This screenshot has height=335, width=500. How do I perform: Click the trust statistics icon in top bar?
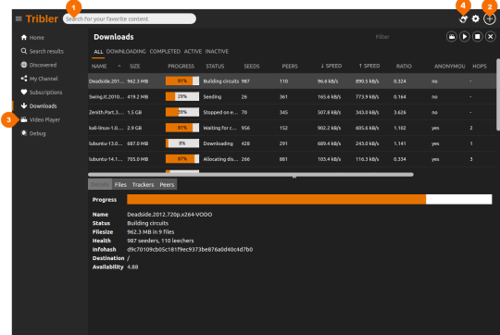[x=463, y=19]
